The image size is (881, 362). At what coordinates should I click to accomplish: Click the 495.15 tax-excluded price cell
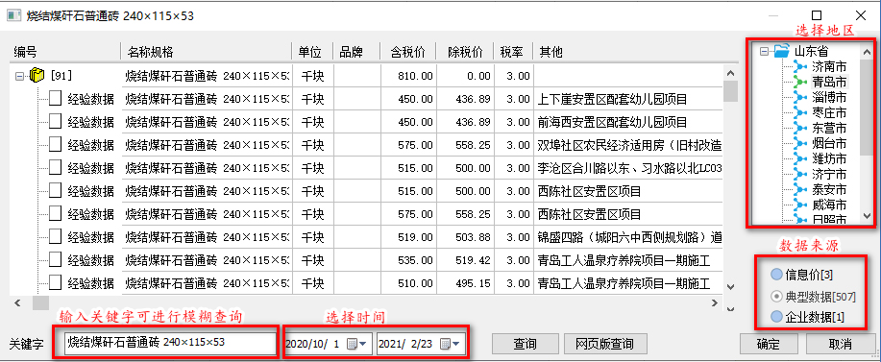[466, 282]
